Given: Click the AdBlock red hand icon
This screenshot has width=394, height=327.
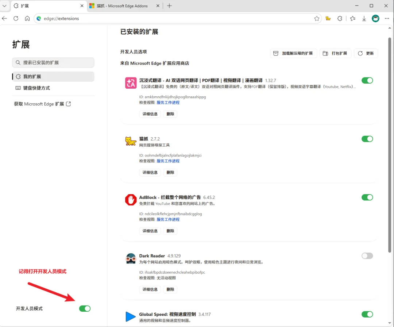Looking at the screenshot, I should pyautogui.click(x=131, y=200).
